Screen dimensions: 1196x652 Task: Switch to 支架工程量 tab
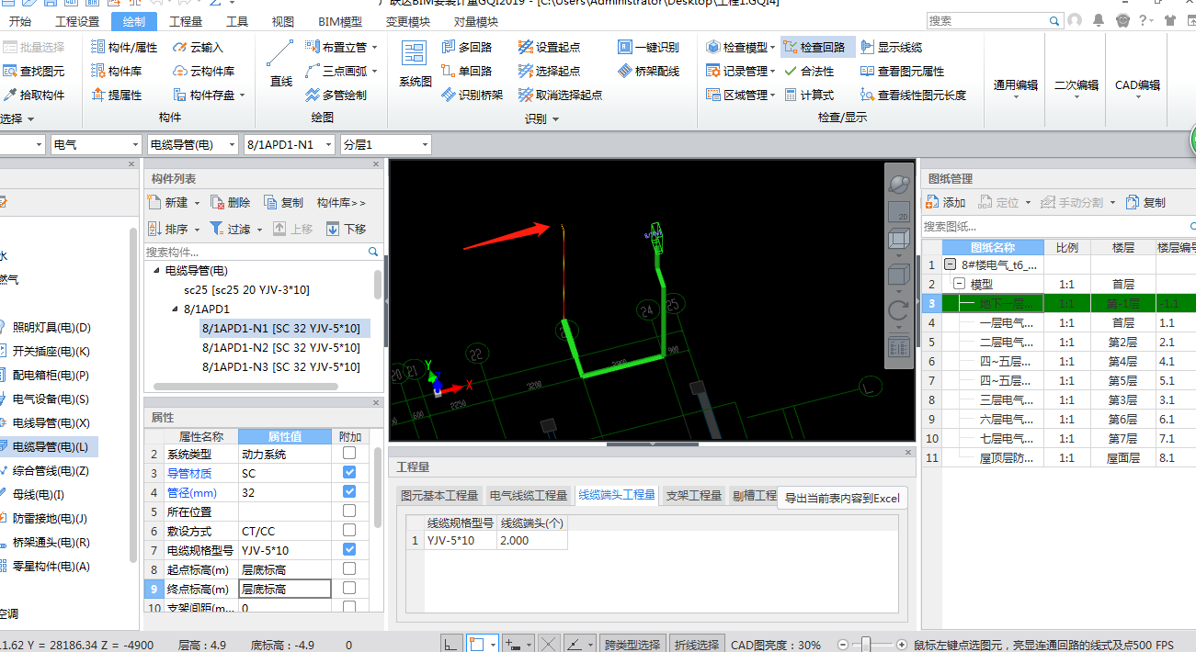pyautogui.click(x=694, y=496)
